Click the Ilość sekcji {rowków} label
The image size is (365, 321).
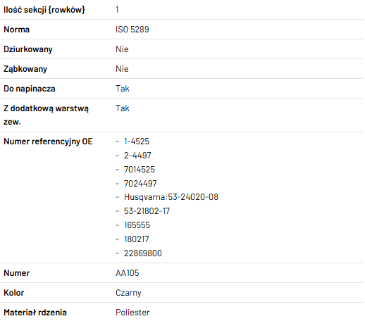[44, 10]
